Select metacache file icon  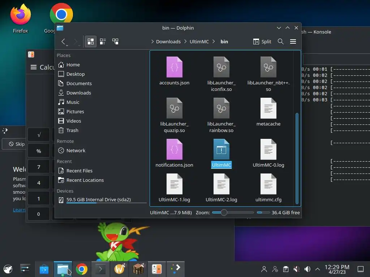tap(268, 108)
